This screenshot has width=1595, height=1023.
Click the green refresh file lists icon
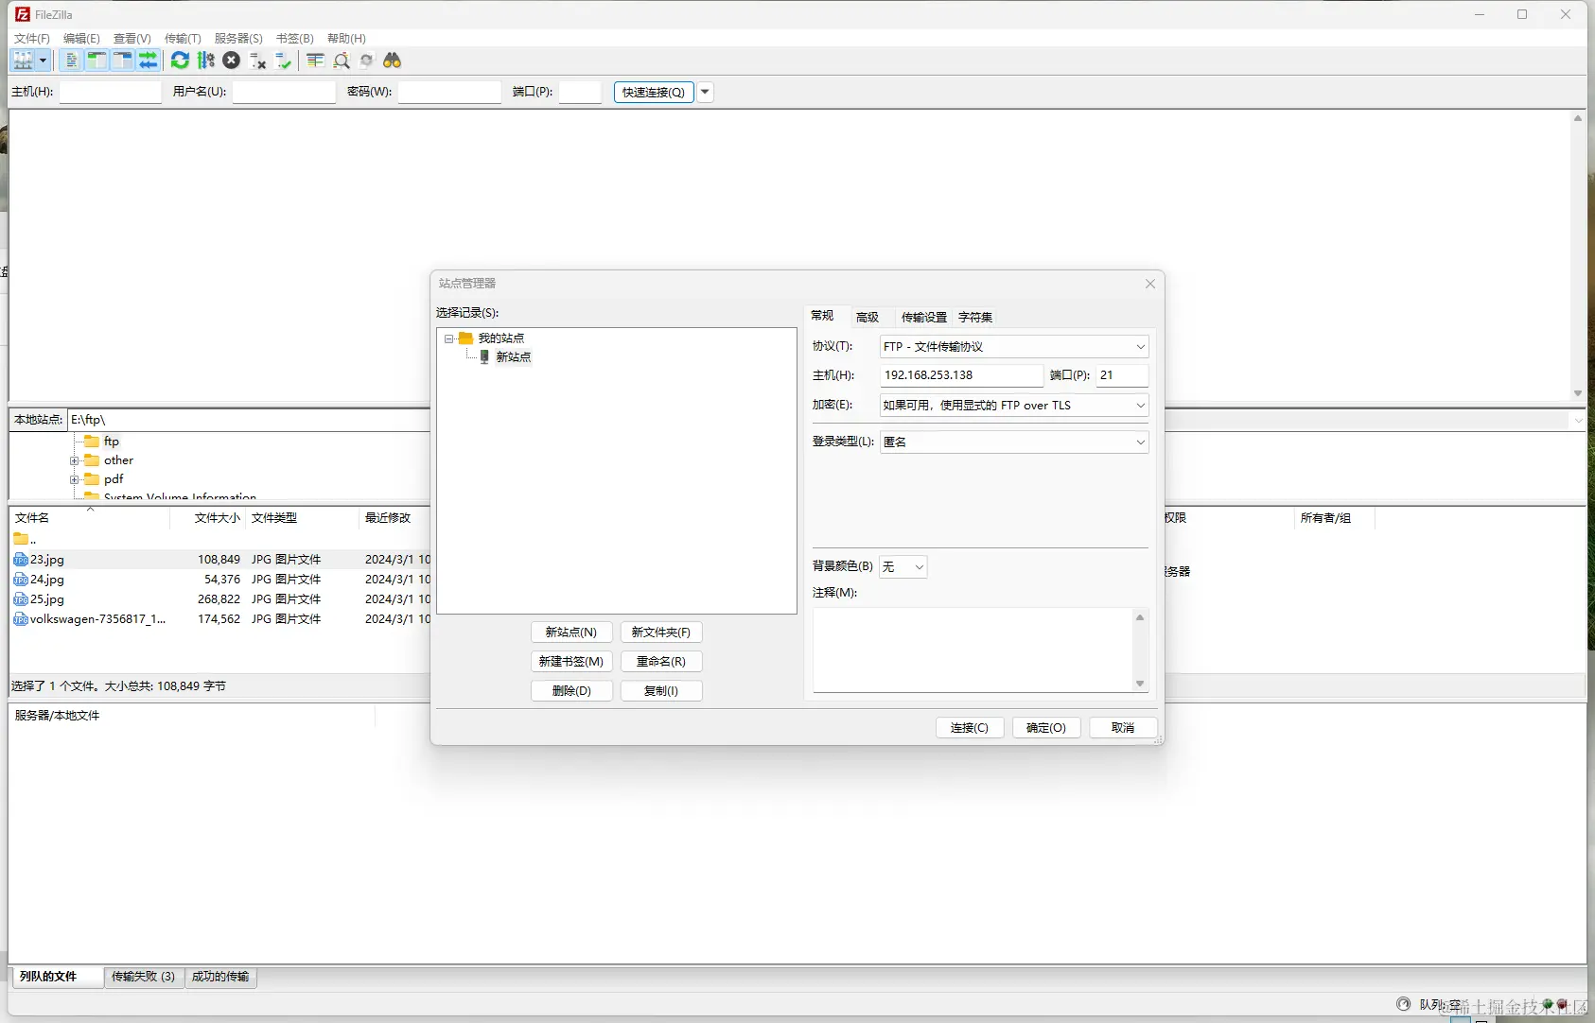click(180, 61)
